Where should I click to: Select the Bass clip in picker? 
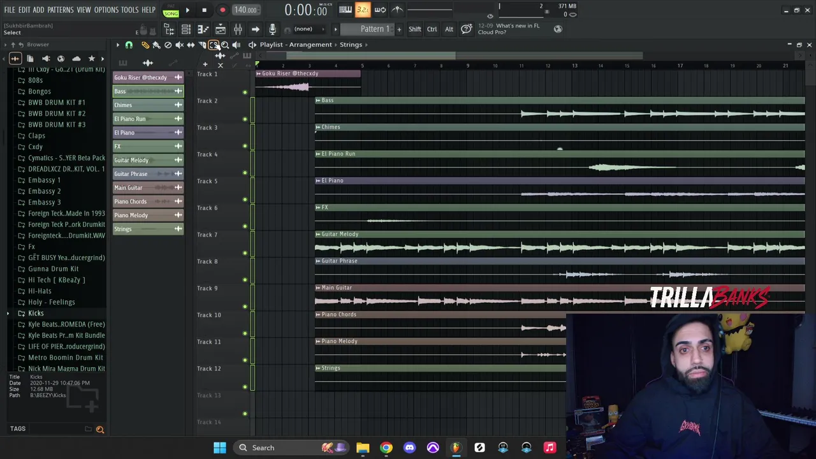pos(148,91)
